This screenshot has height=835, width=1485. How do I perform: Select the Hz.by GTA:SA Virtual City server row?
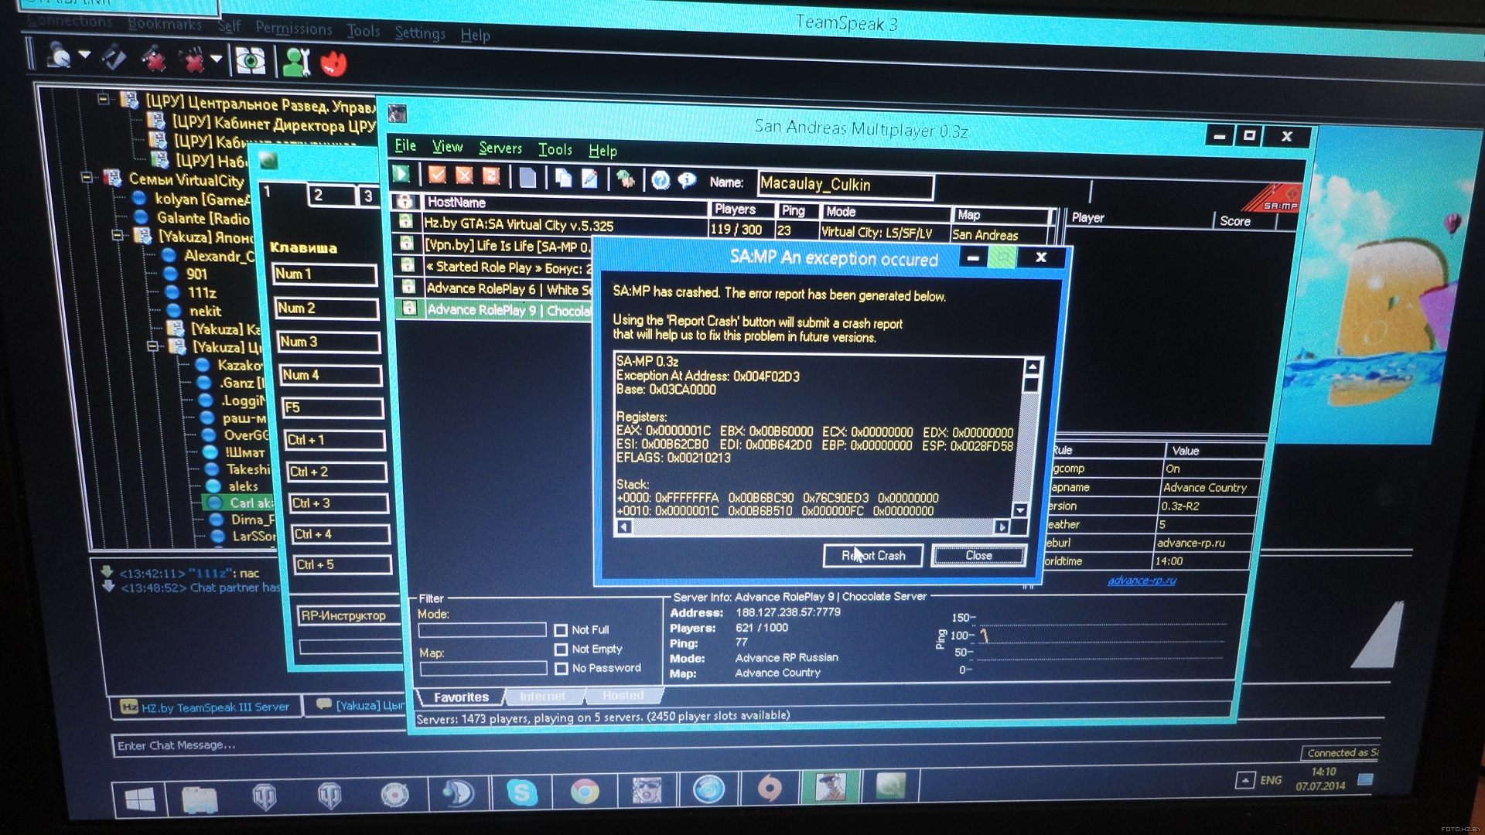click(x=723, y=228)
